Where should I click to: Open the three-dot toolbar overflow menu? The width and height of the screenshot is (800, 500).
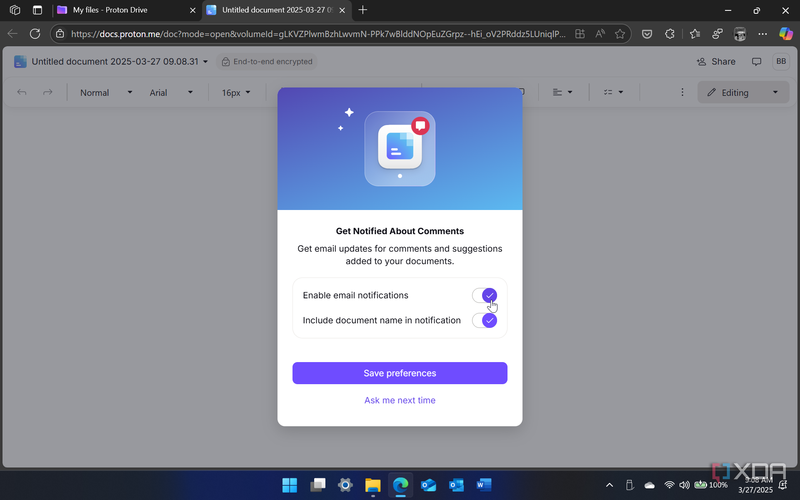coord(682,92)
